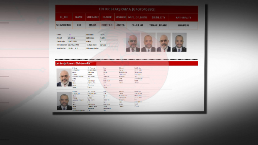This screenshot has width=258, height=145.
Task: Click the BIRTH_CITY column header
Action: [158, 17]
